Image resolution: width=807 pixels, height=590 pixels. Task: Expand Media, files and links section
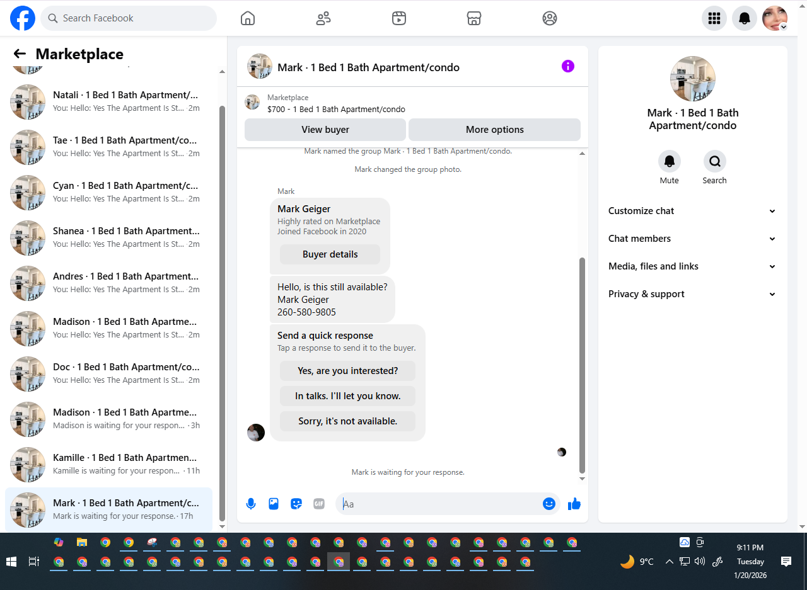pos(692,266)
